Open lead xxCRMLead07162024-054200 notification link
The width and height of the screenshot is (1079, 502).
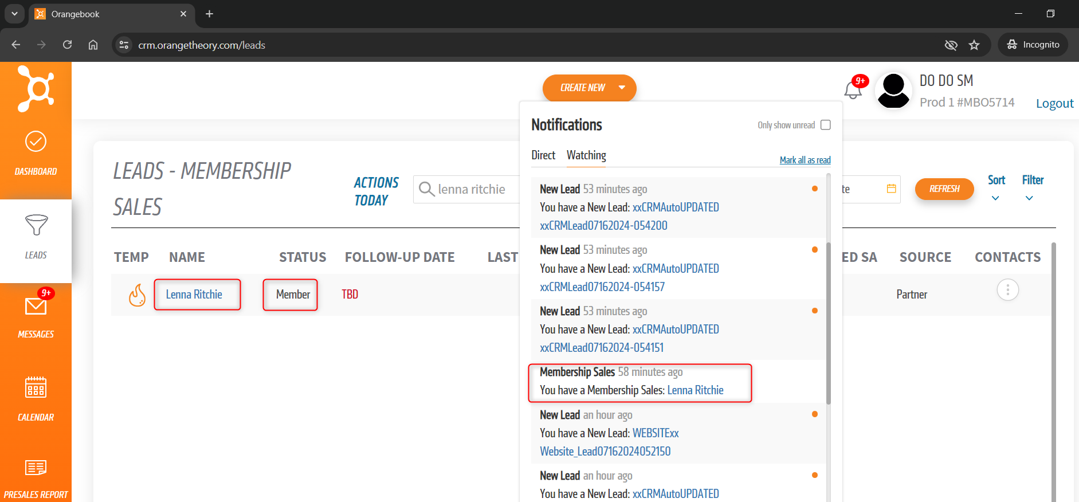[603, 226]
